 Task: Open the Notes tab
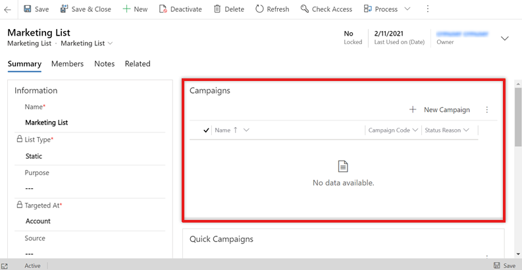point(104,64)
